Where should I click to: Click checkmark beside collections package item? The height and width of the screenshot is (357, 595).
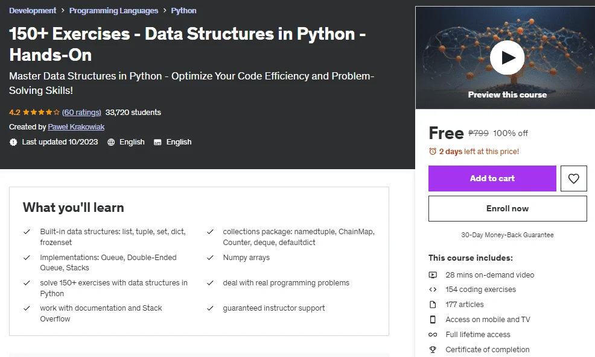(x=210, y=232)
